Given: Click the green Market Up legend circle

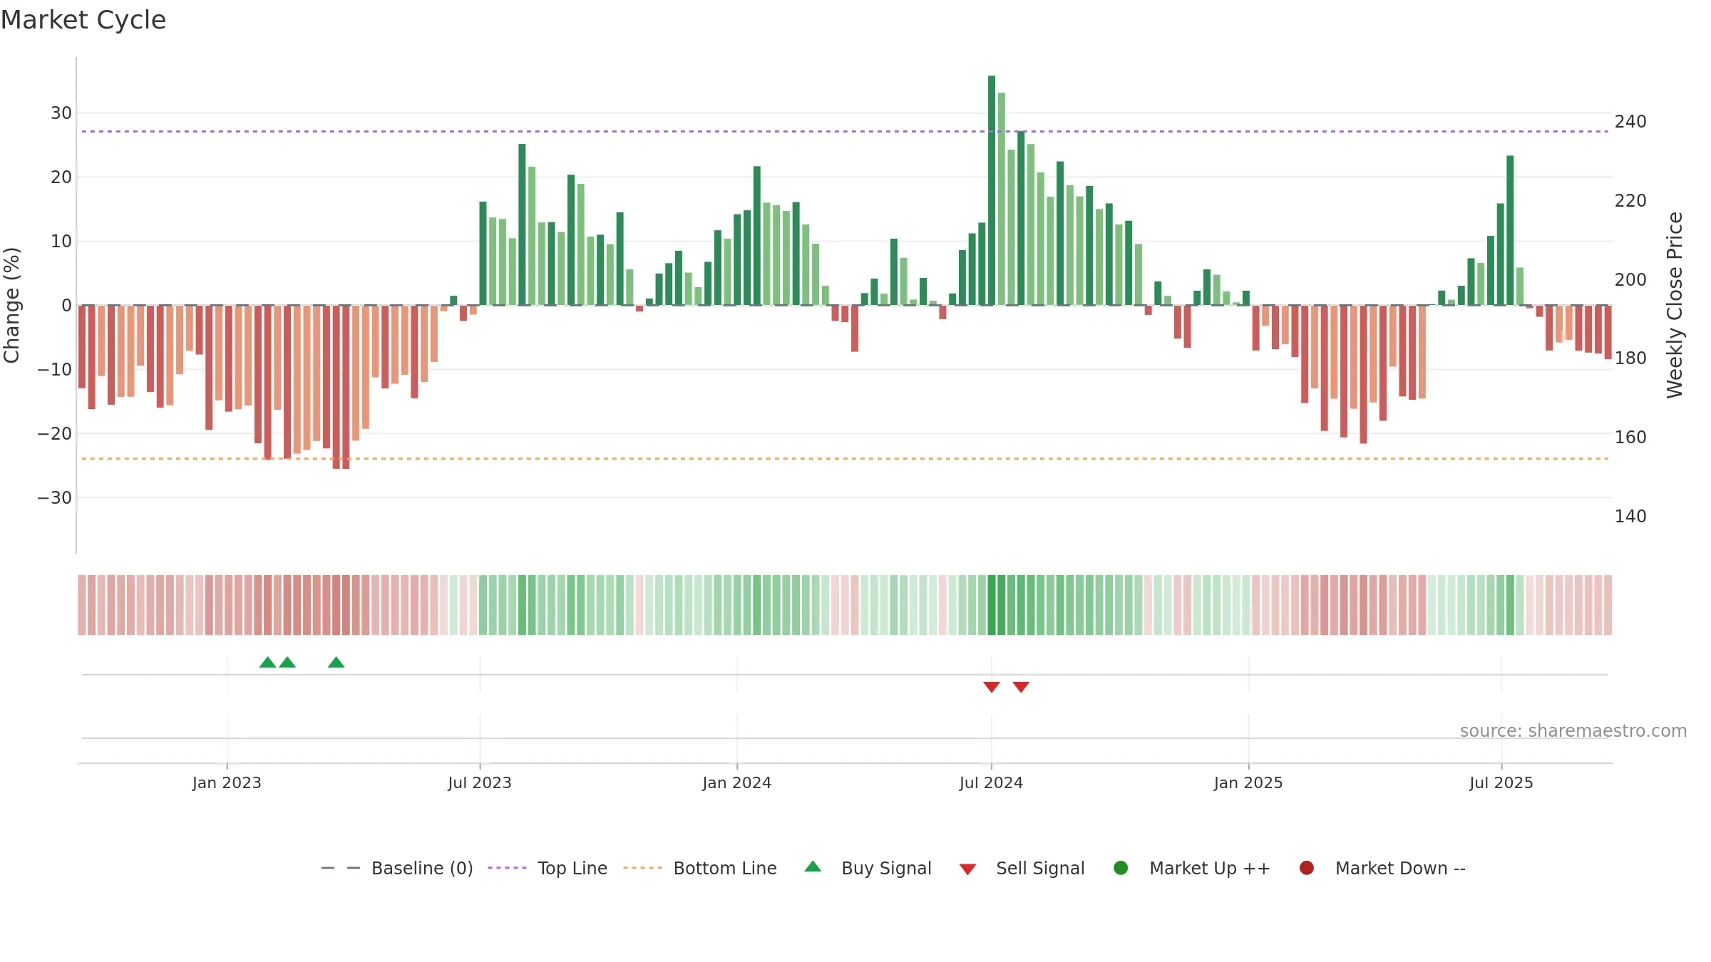Looking at the screenshot, I should pyautogui.click(x=1121, y=868).
